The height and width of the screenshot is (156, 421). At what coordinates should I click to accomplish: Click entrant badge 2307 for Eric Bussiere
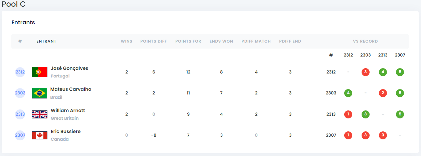pyautogui.click(x=20, y=135)
